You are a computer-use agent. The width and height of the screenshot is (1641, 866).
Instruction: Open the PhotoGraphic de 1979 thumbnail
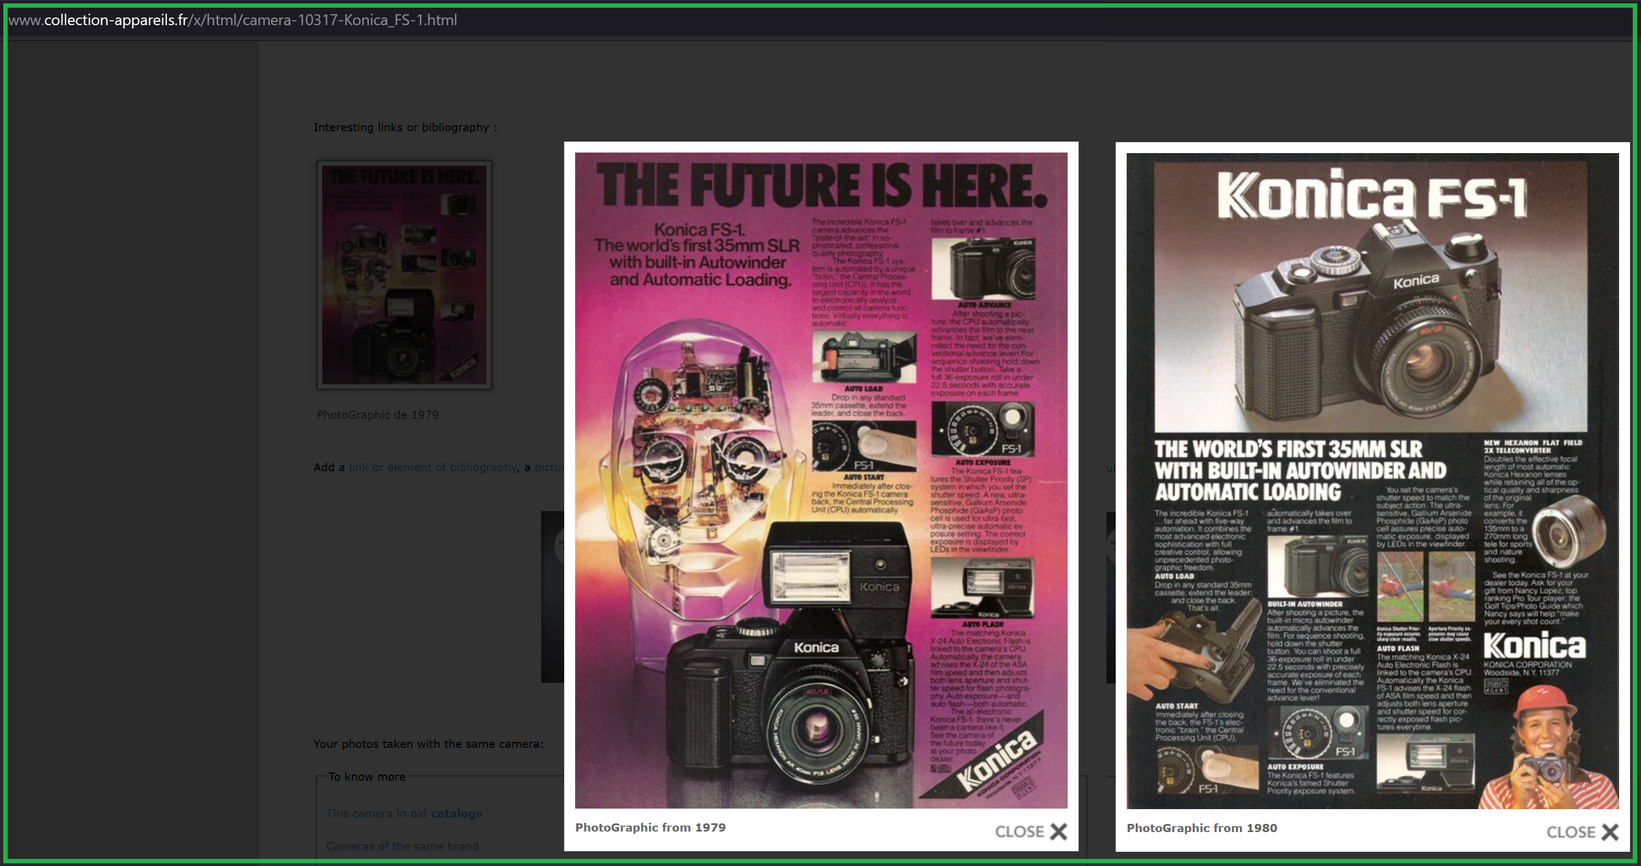(x=404, y=275)
